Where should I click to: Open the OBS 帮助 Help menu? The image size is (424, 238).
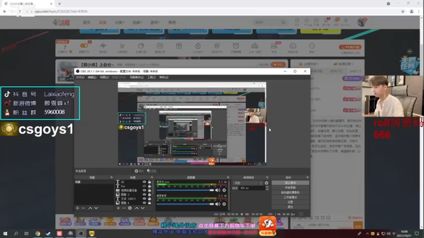164,77
